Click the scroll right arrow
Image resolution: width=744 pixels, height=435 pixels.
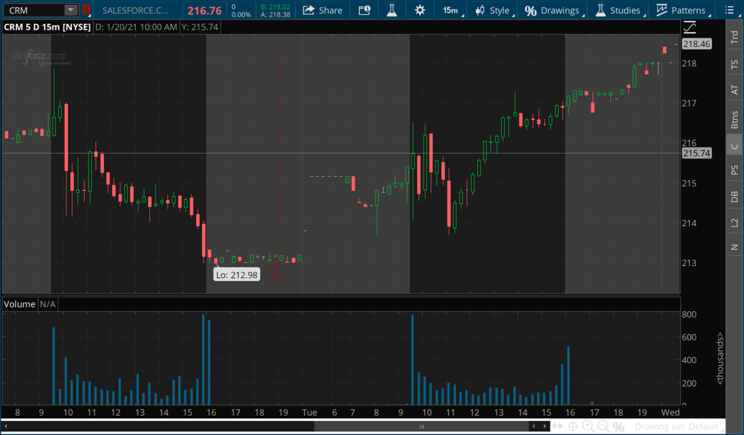[x=544, y=426]
